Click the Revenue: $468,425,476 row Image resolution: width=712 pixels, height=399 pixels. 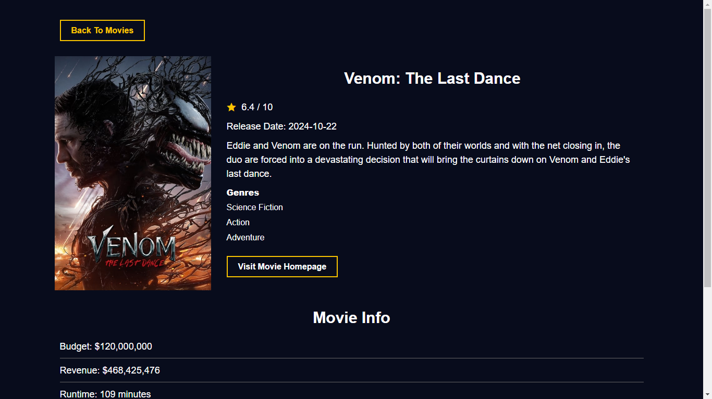pyautogui.click(x=352, y=370)
